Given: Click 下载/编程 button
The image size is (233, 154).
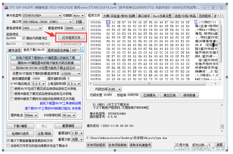Looking at the screenshot, I should coord(20,126).
